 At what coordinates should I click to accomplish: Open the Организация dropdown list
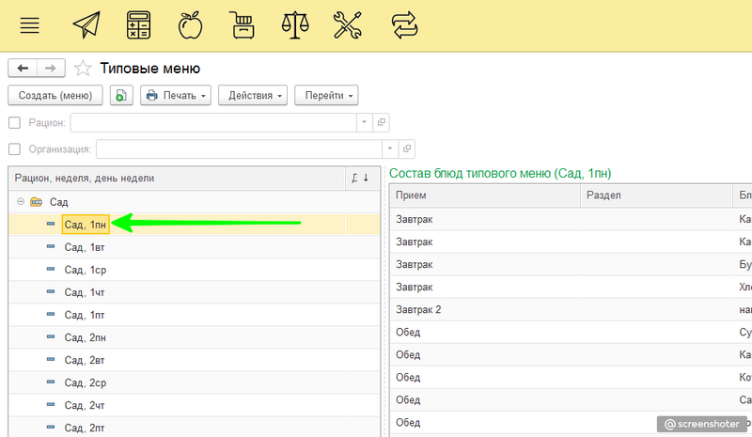click(x=390, y=148)
